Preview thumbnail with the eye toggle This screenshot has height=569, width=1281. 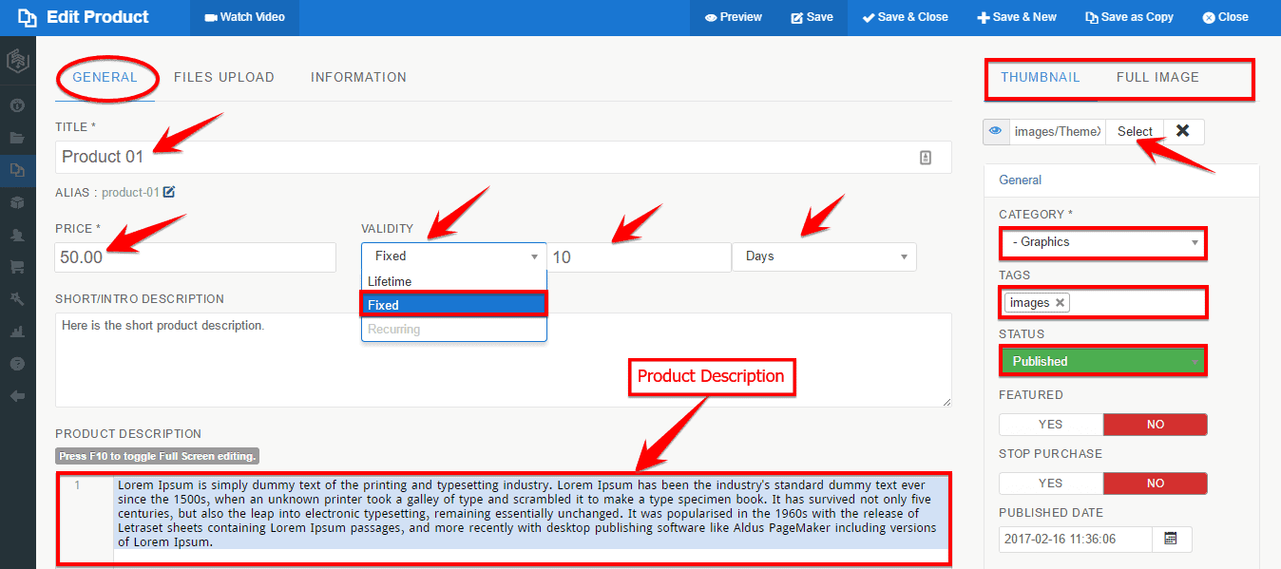point(996,131)
